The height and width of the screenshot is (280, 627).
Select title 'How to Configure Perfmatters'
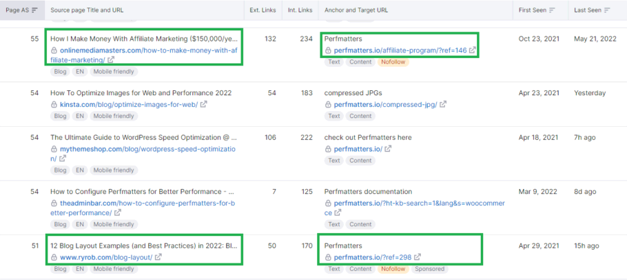pos(142,192)
